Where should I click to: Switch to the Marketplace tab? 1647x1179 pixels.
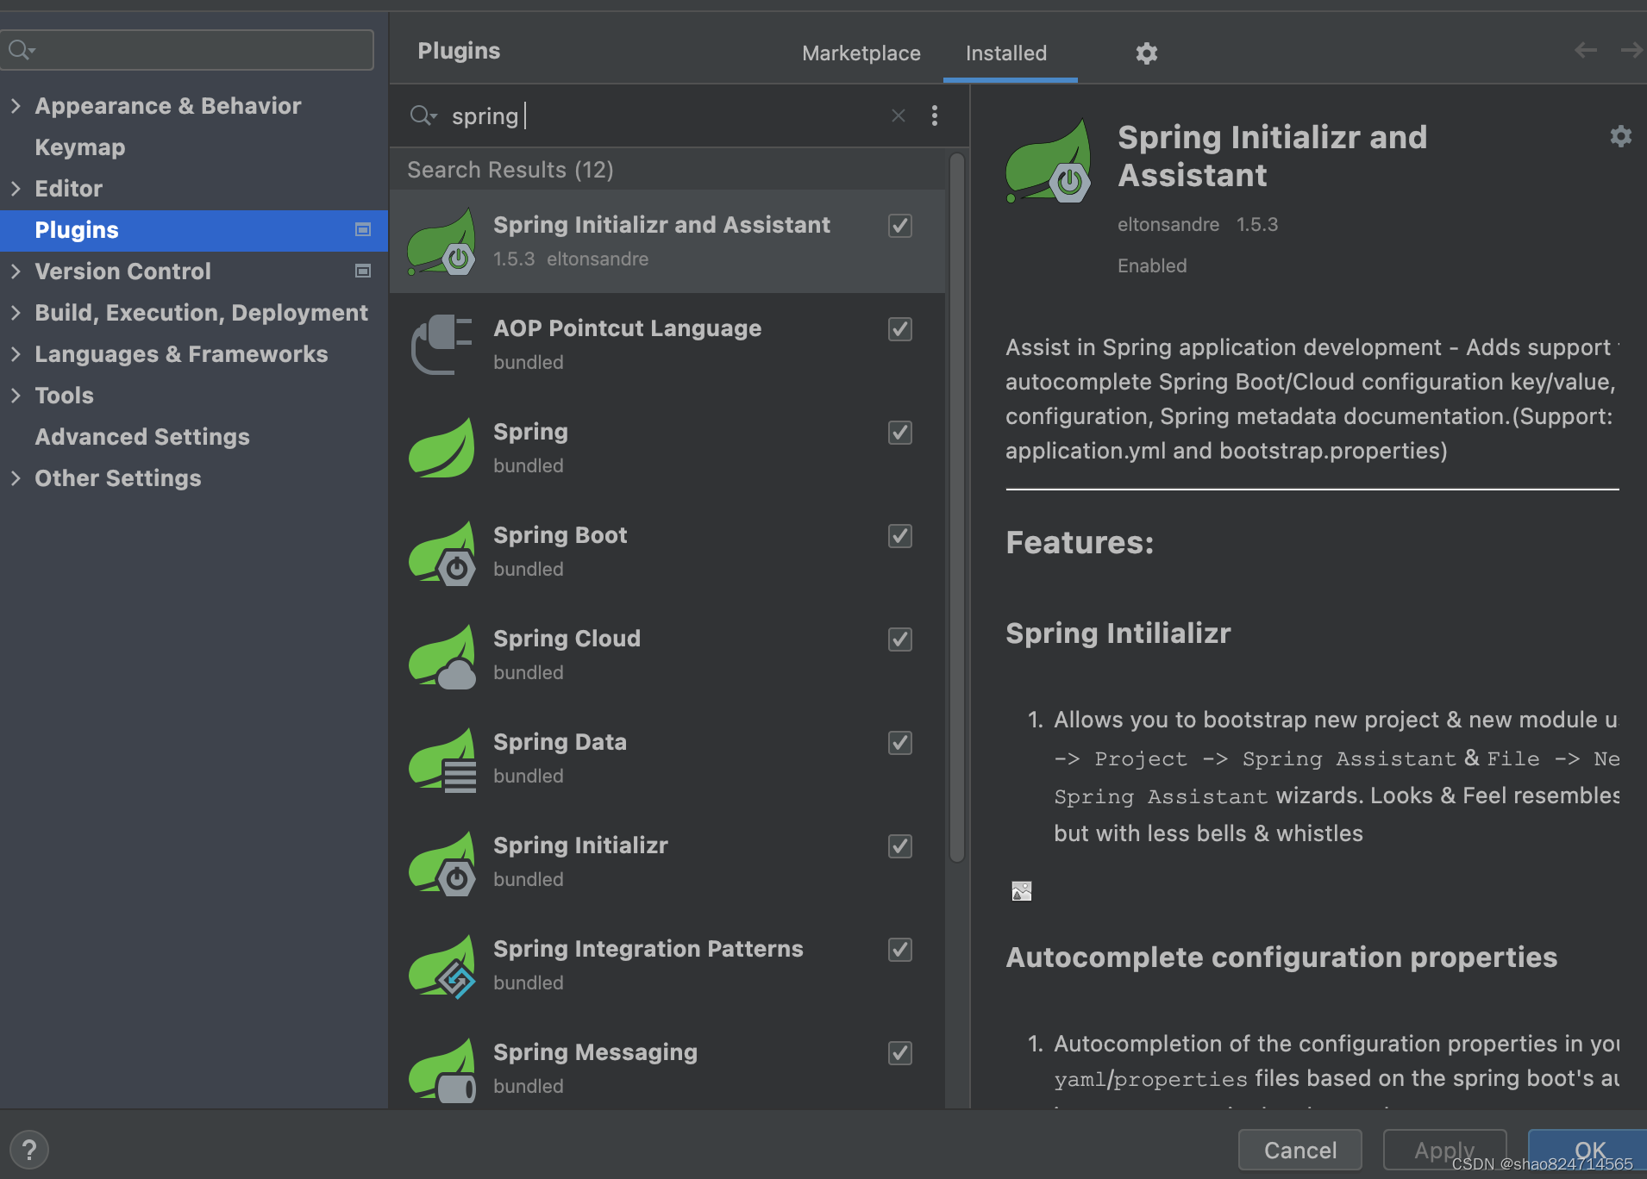click(861, 53)
